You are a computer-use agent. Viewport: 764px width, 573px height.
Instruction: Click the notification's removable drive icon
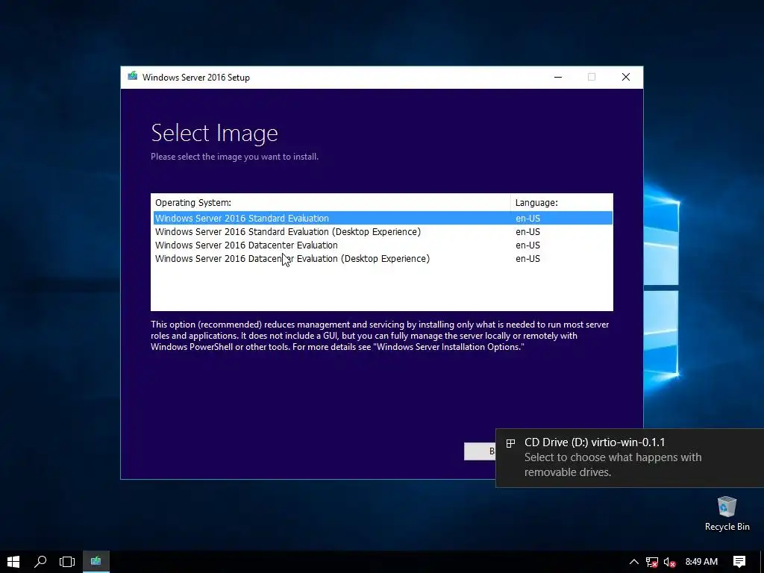(x=510, y=443)
